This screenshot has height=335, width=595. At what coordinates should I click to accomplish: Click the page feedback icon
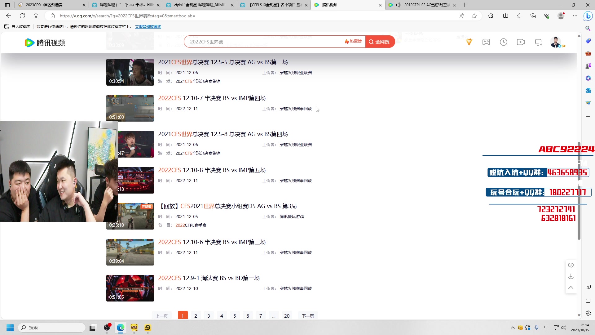pos(571,265)
